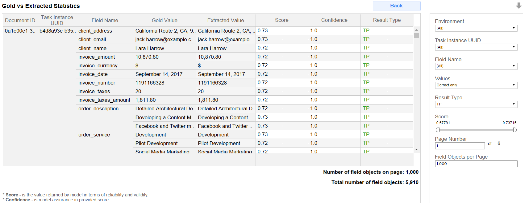Click the Confidence column header

(334, 20)
